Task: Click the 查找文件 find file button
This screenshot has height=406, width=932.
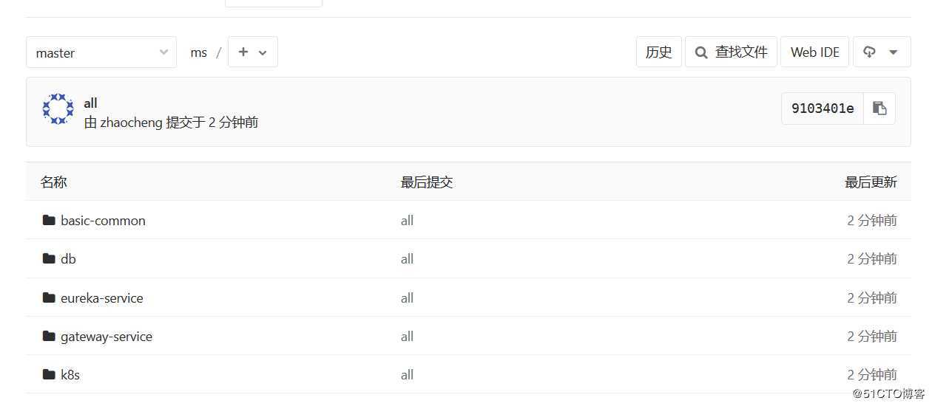Action: tap(731, 52)
